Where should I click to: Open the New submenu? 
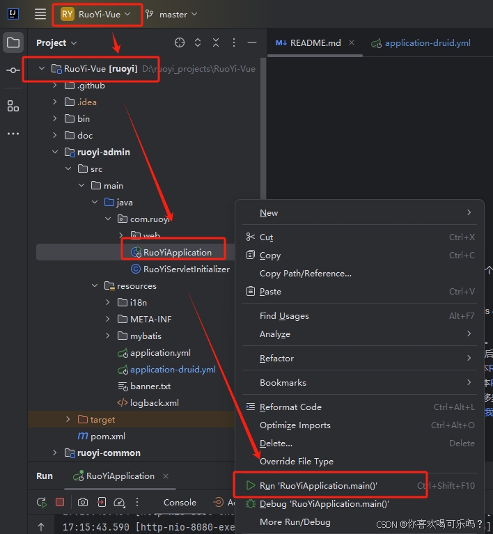pos(359,213)
